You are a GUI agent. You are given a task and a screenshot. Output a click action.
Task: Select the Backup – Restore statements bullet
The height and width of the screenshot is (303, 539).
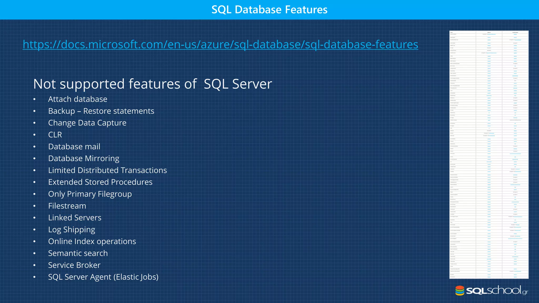point(101,111)
